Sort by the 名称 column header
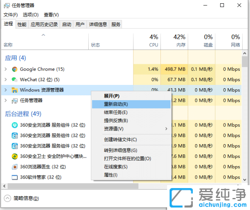Image resolution: width=250 pixels, height=210 pixels. (45, 41)
